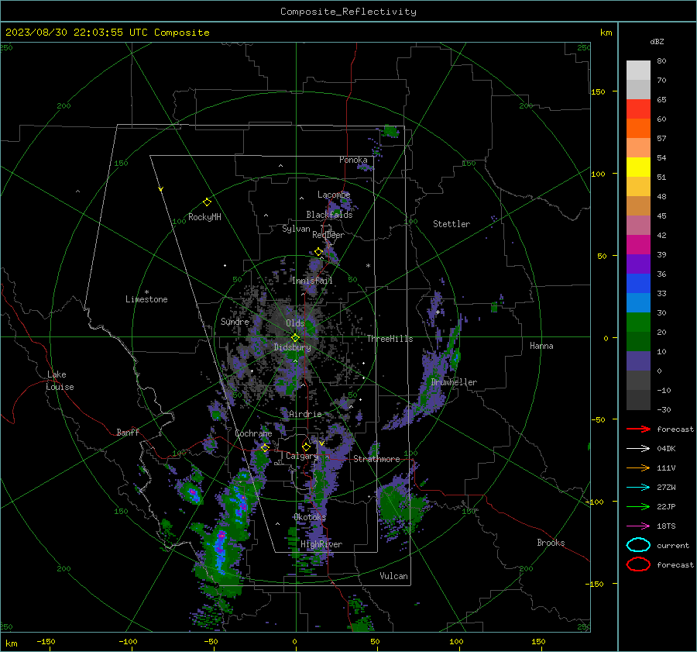697x652 pixels.
Task: Click the Lake Louise label
Action: click(60, 381)
